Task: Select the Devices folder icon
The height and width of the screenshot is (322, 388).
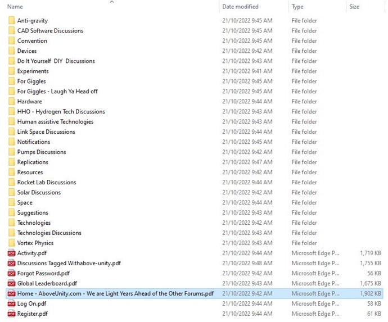Action: [x=11, y=51]
